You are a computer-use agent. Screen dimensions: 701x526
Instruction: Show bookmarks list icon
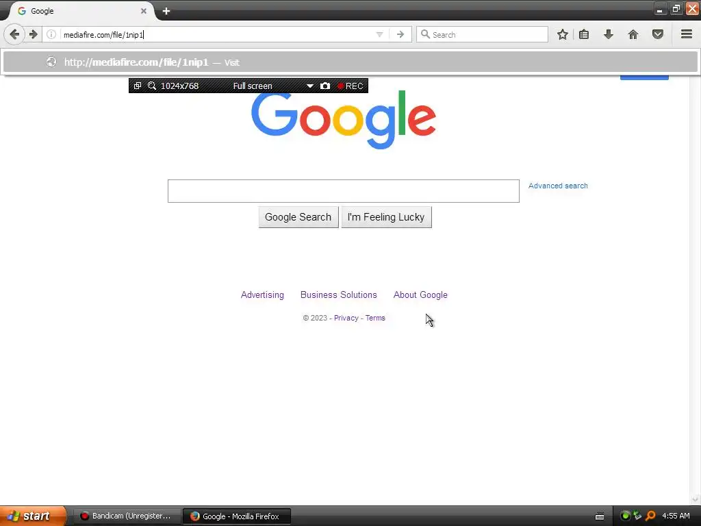point(584,34)
